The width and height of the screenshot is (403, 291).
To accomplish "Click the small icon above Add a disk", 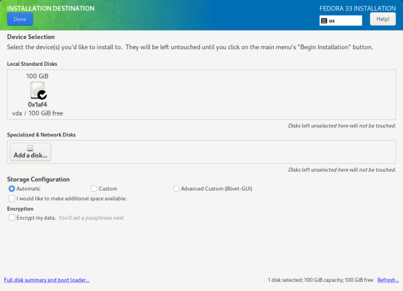I will 30,148.
